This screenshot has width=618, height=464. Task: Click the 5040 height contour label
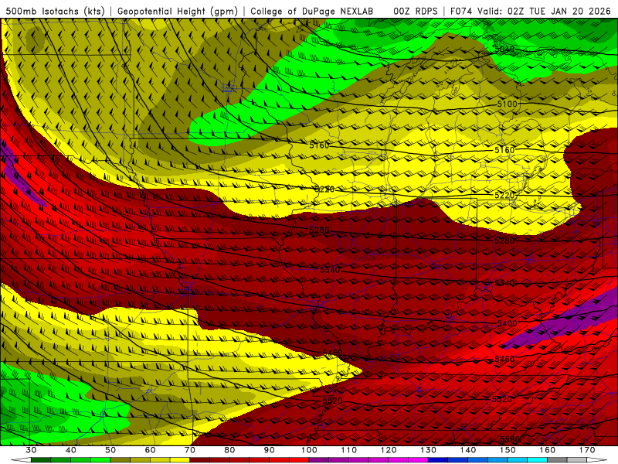[505, 49]
